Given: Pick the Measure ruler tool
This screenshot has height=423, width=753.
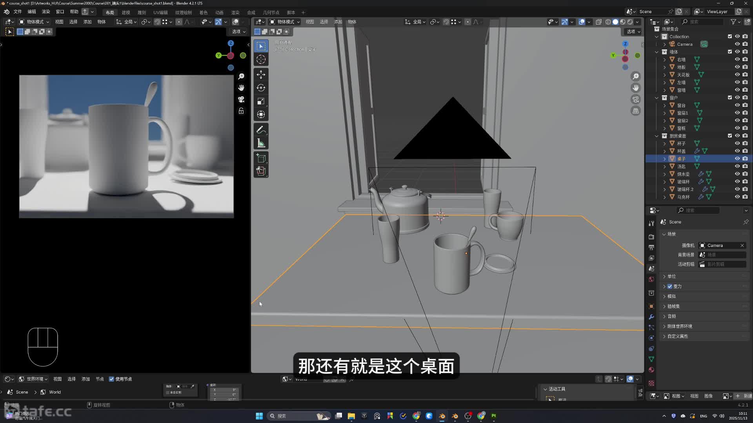Looking at the screenshot, I should pos(261,143).
